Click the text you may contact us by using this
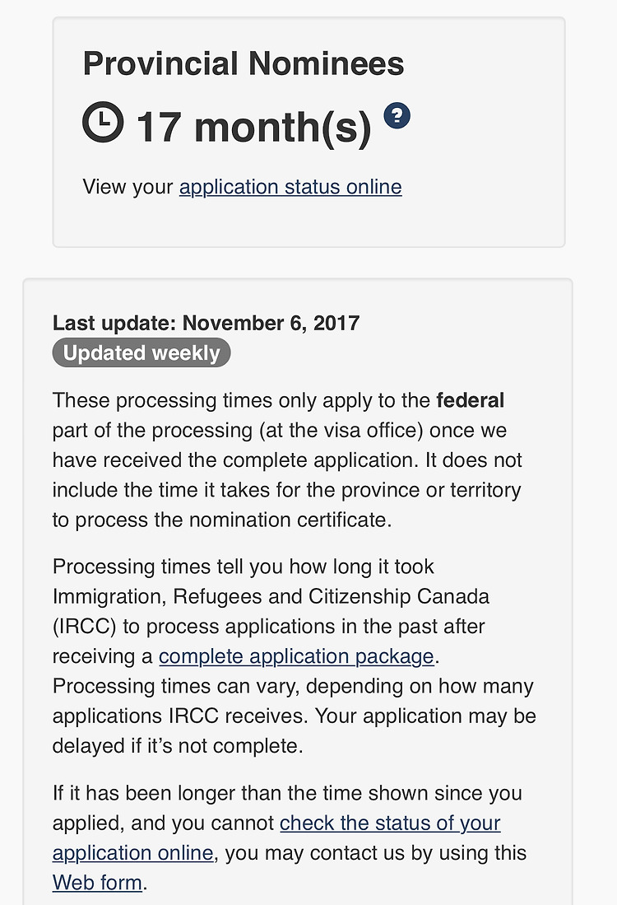 (375, 853)
